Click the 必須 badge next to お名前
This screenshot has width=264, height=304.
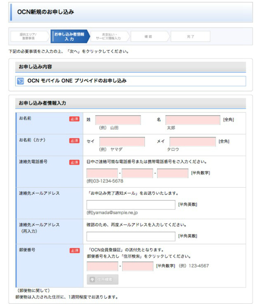coord(75,119)
